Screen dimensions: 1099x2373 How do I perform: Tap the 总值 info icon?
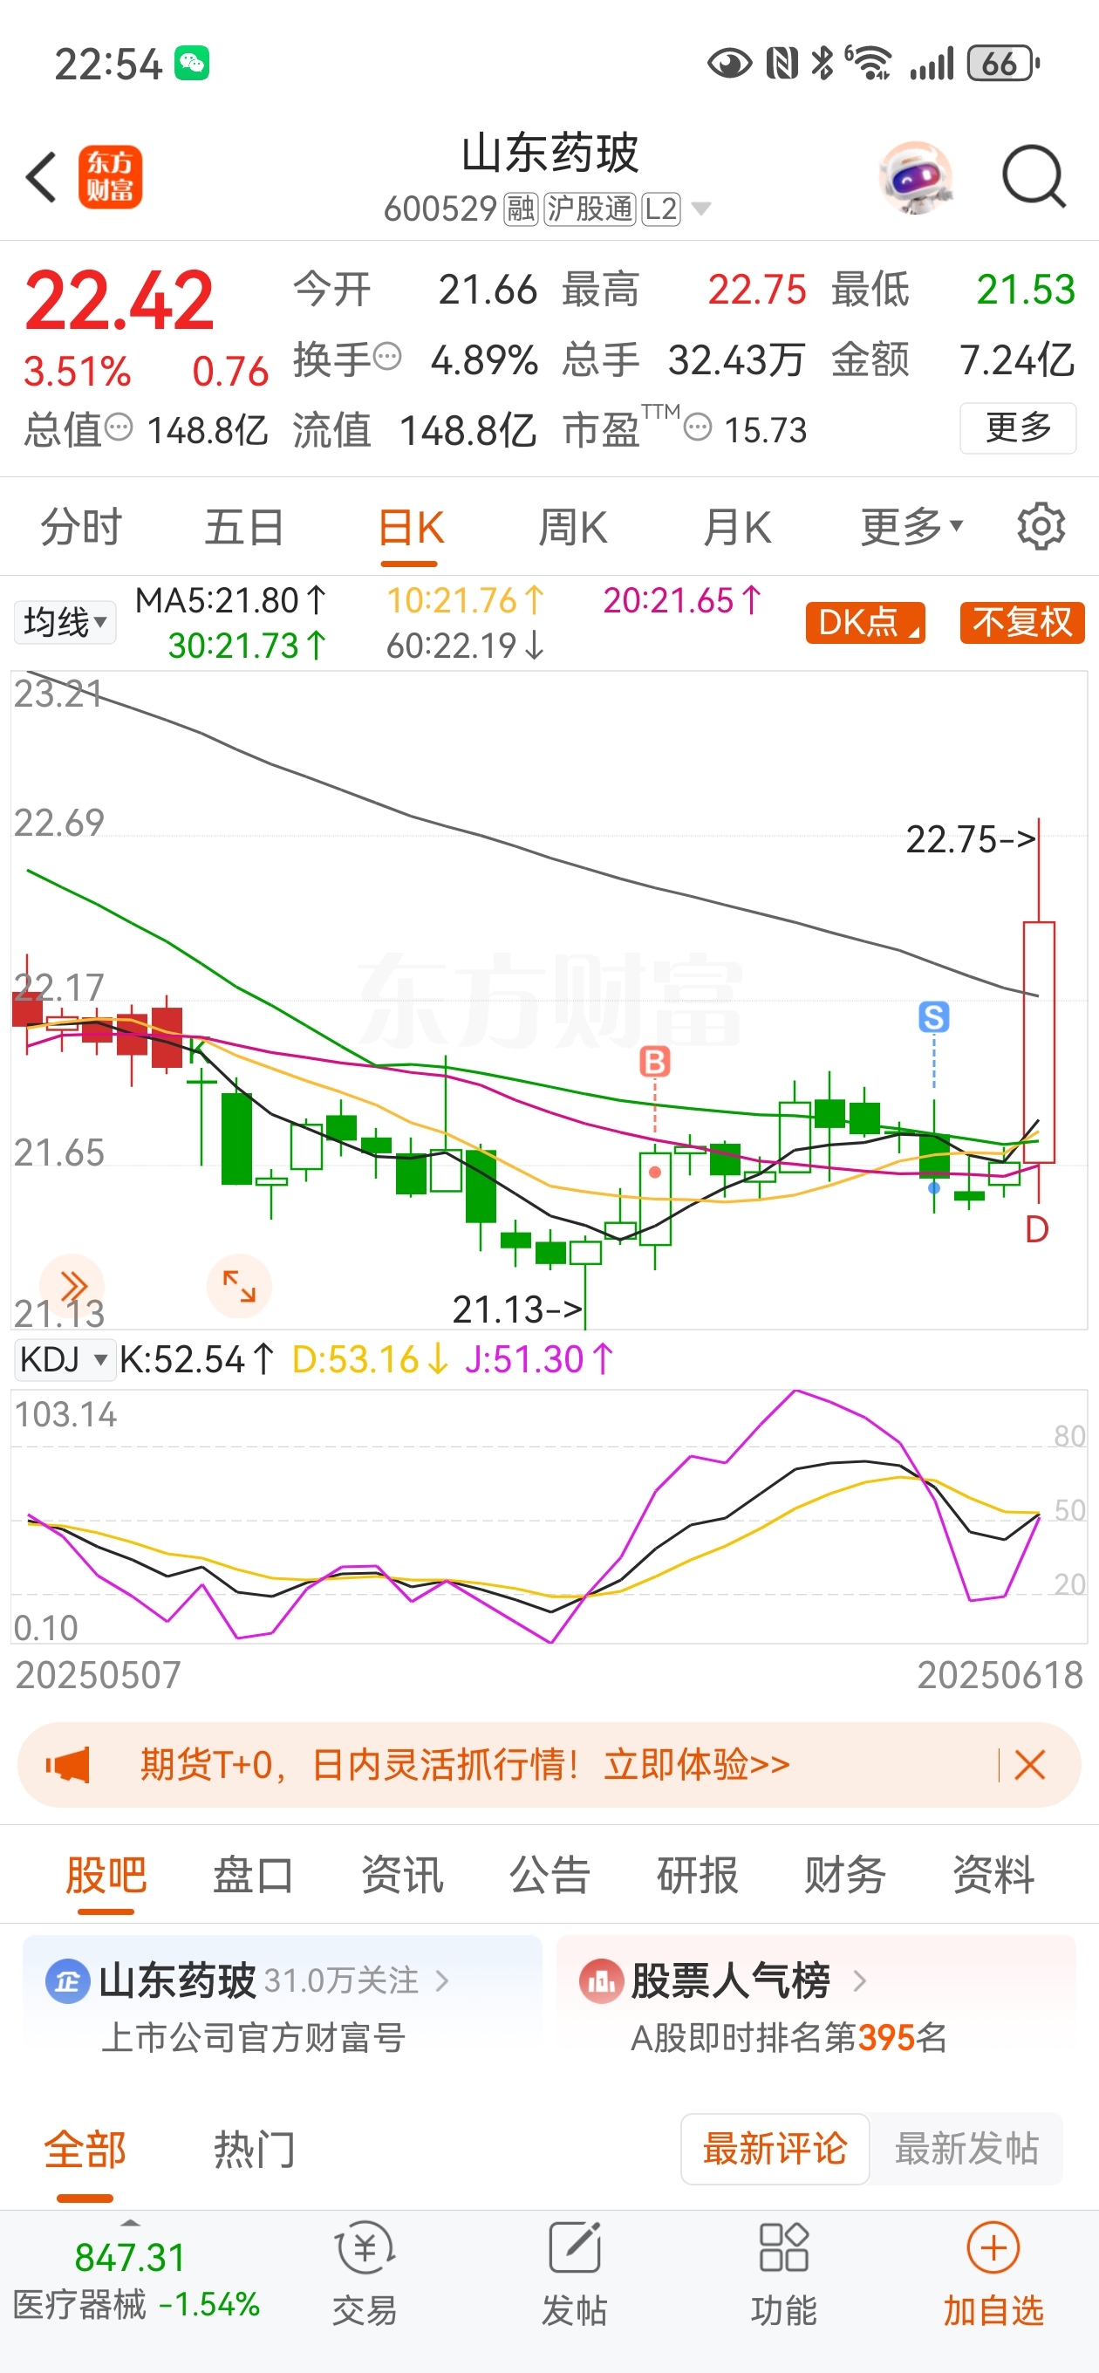click(119, 427)
